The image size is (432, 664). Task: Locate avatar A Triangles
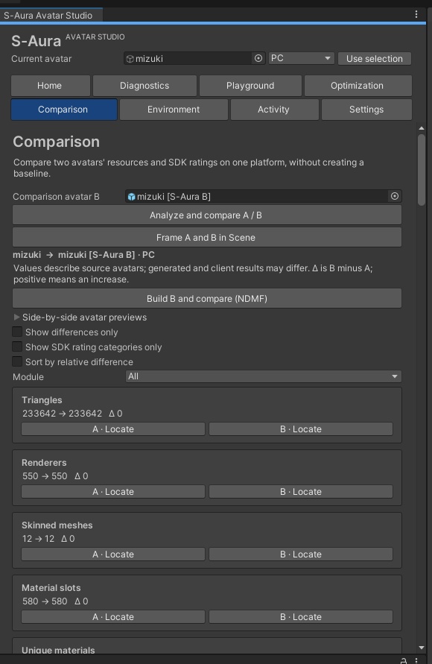click(113, 429)
